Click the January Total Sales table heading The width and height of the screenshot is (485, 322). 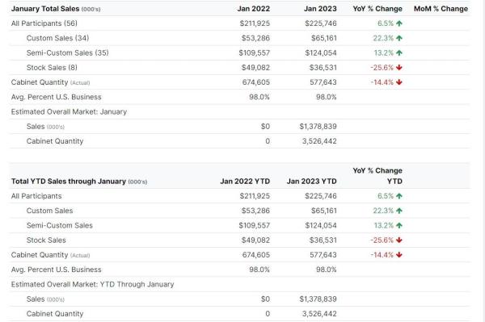56,9
